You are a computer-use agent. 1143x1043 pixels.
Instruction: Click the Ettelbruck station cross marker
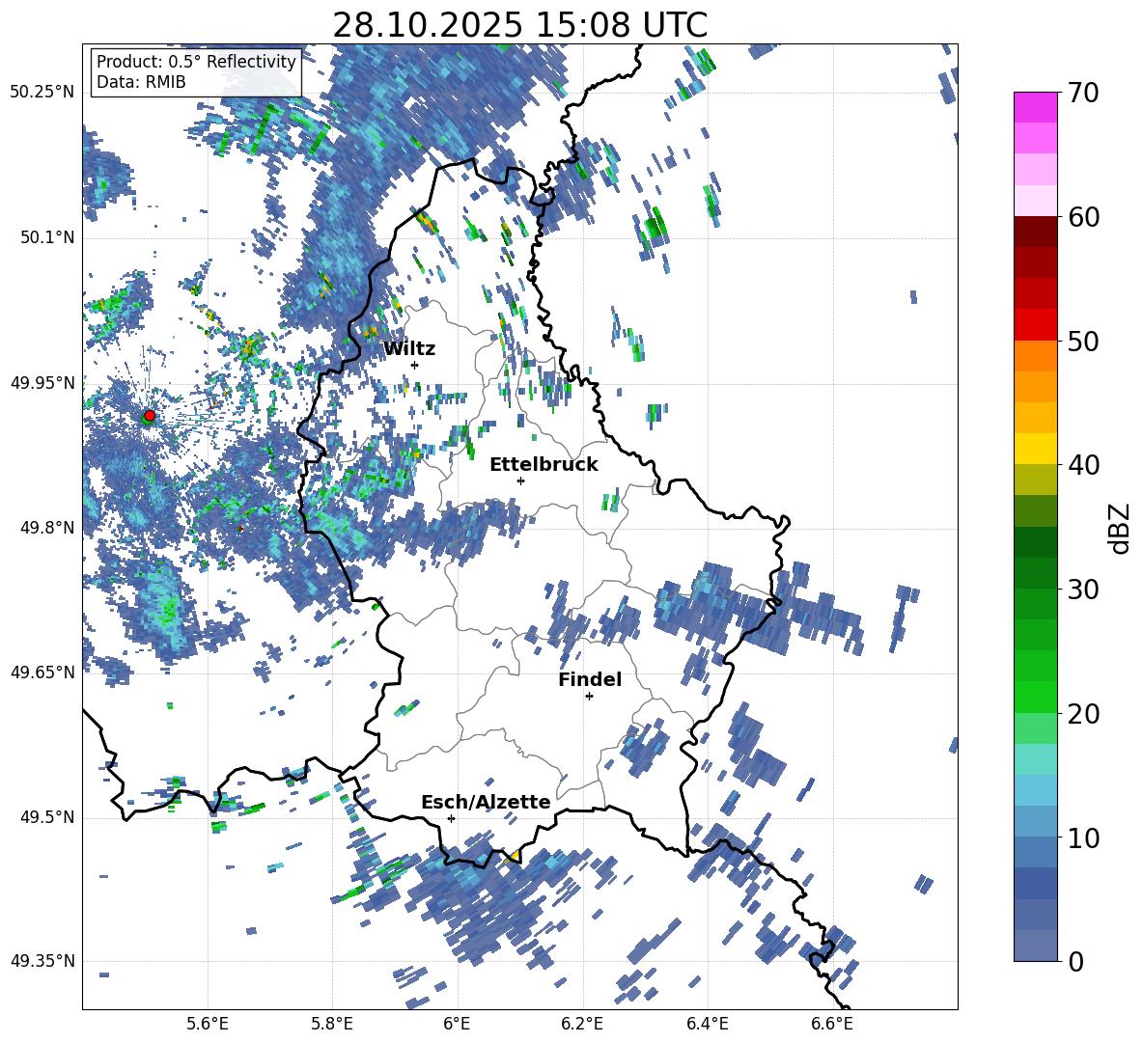point(520,480)
